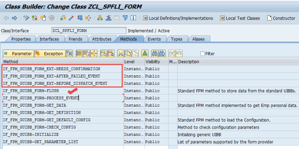Display object hierarchy icon

point(100,18)
